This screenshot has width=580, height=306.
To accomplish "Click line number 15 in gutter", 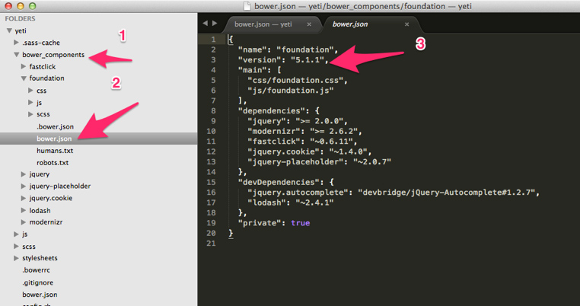I will 211,182.
